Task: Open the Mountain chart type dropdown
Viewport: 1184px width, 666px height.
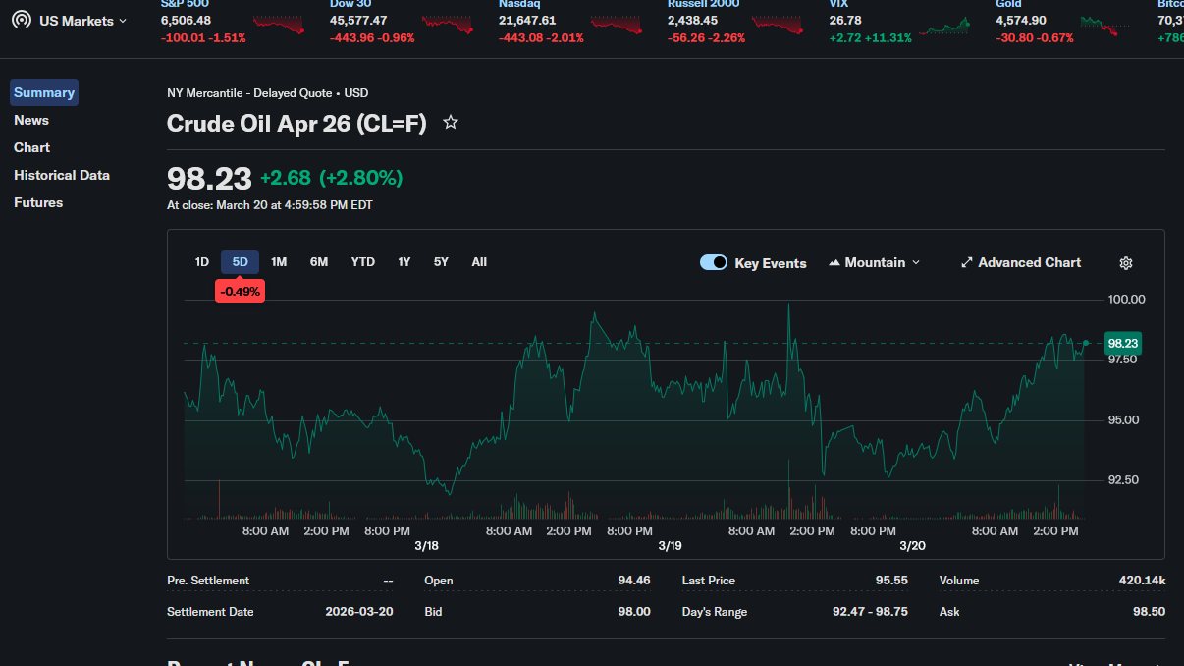Action: pos(875,263)
